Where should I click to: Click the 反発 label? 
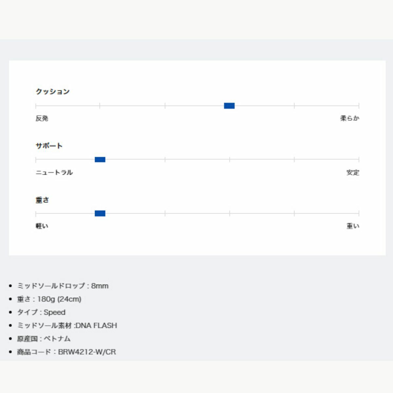click(x=42, y=119)
